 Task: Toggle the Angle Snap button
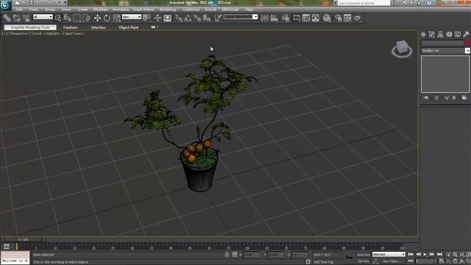[x=188, y=18]
